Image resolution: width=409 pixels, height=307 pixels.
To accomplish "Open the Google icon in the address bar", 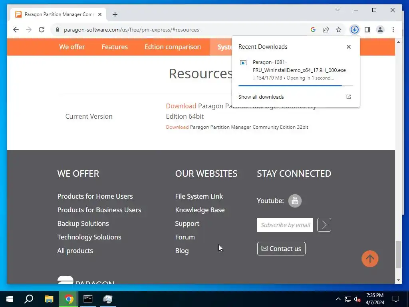I will 313,30.
